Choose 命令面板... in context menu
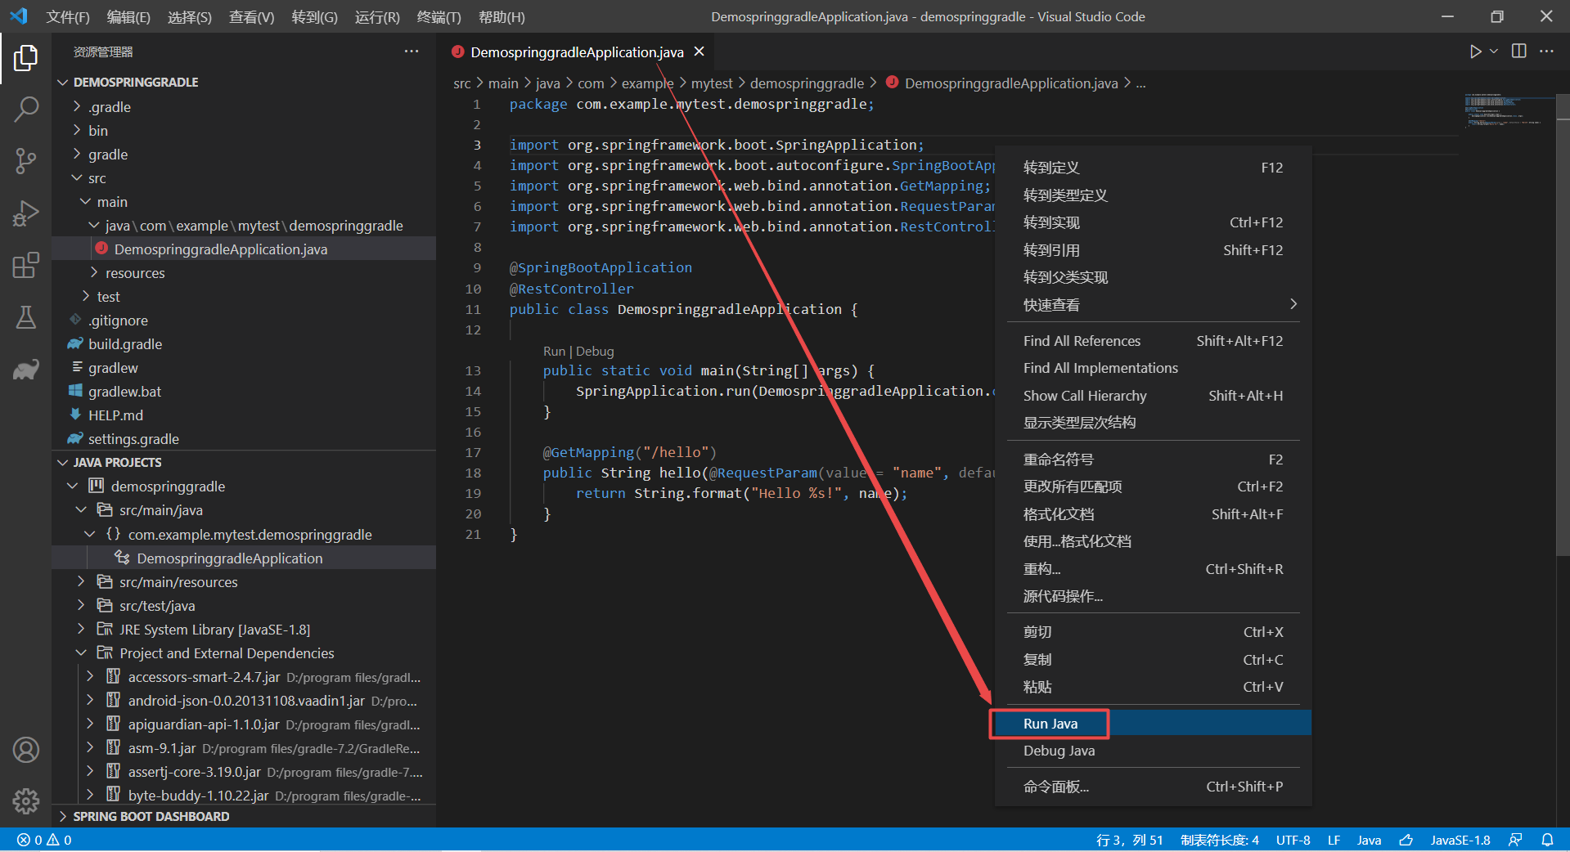1570x852 pixels. point(1153,787)
